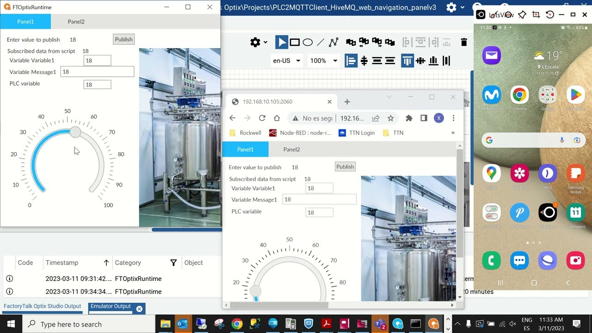Click the send backward arrange icon
The height and width of the screenshot is (333, 592).
(364, 43)
